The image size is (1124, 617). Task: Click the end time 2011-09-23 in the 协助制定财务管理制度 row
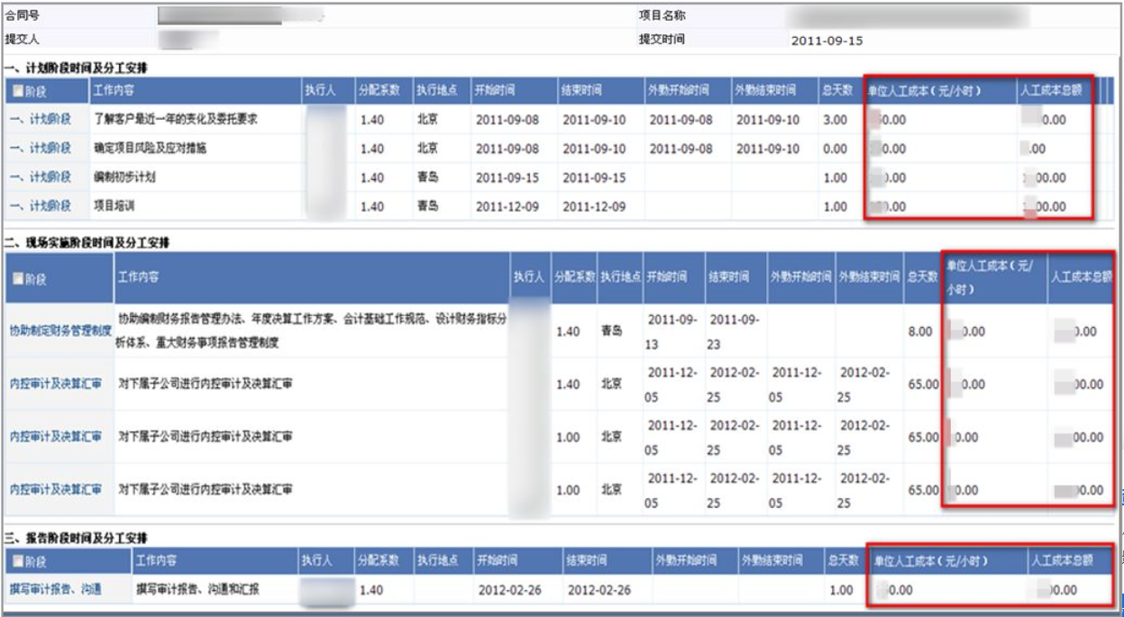[735, 331]
